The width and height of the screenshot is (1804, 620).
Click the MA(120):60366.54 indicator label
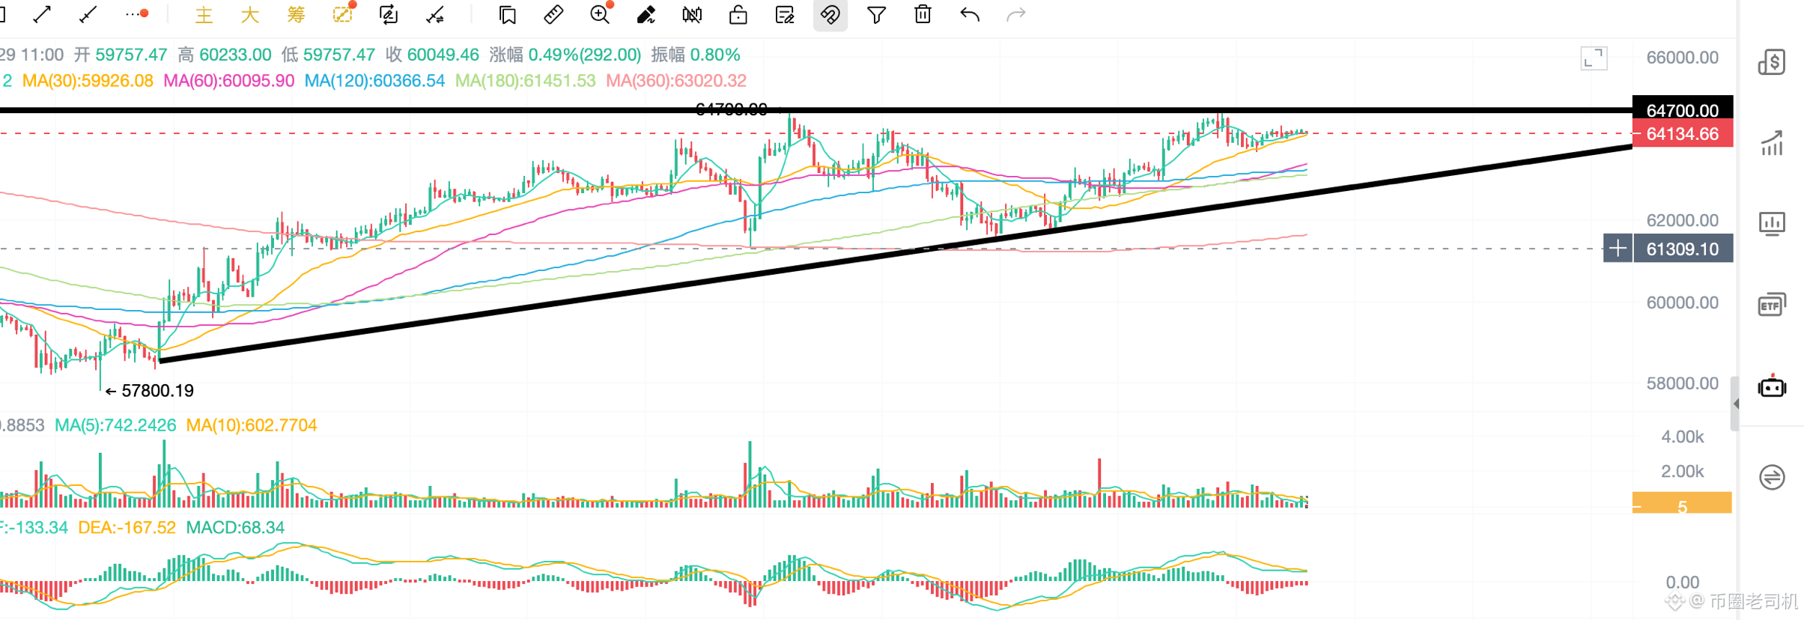(374, 81)
